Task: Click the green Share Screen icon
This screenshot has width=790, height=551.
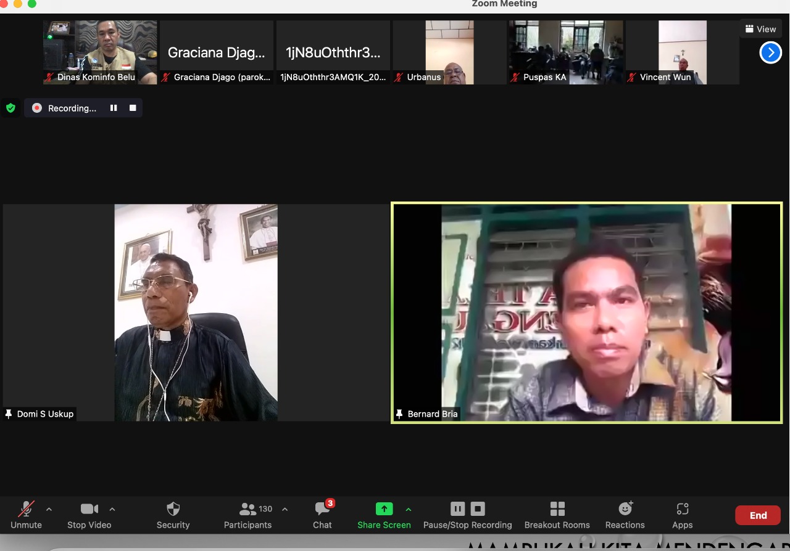Action: [384, 508]
